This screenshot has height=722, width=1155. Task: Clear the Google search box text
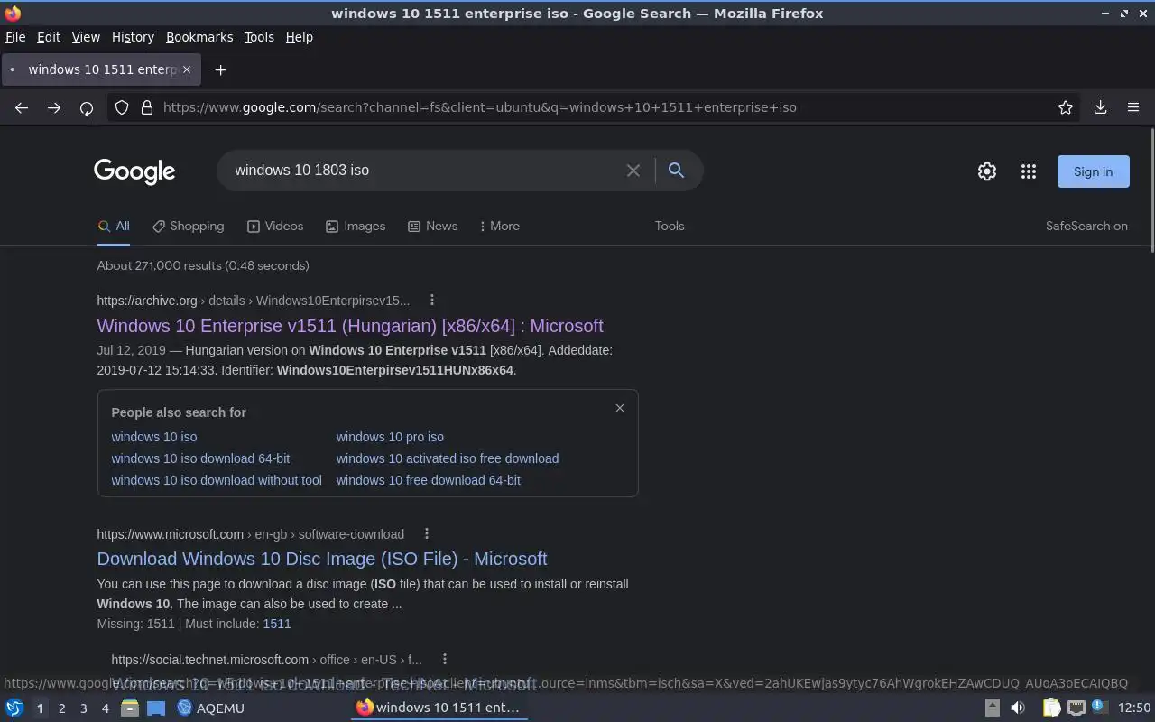point(633,171)
